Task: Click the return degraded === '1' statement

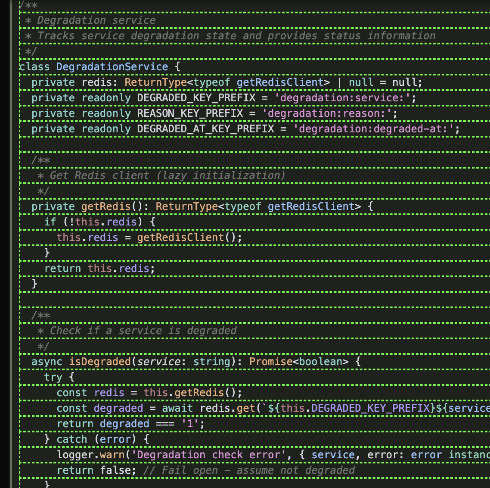Action: pos(129,423)
